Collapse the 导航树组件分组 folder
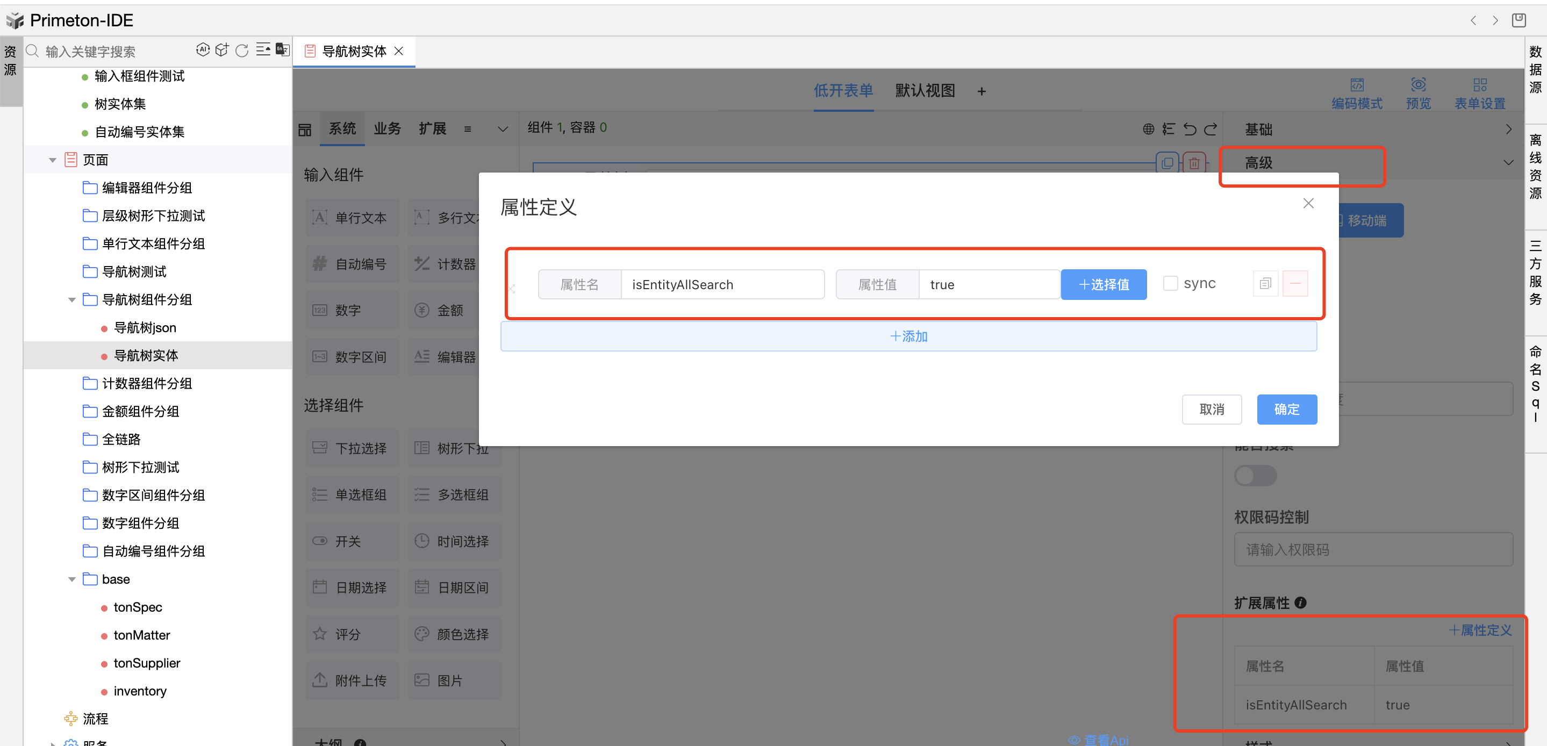This screenshot has height=746, width=1547. click(72, 300)
